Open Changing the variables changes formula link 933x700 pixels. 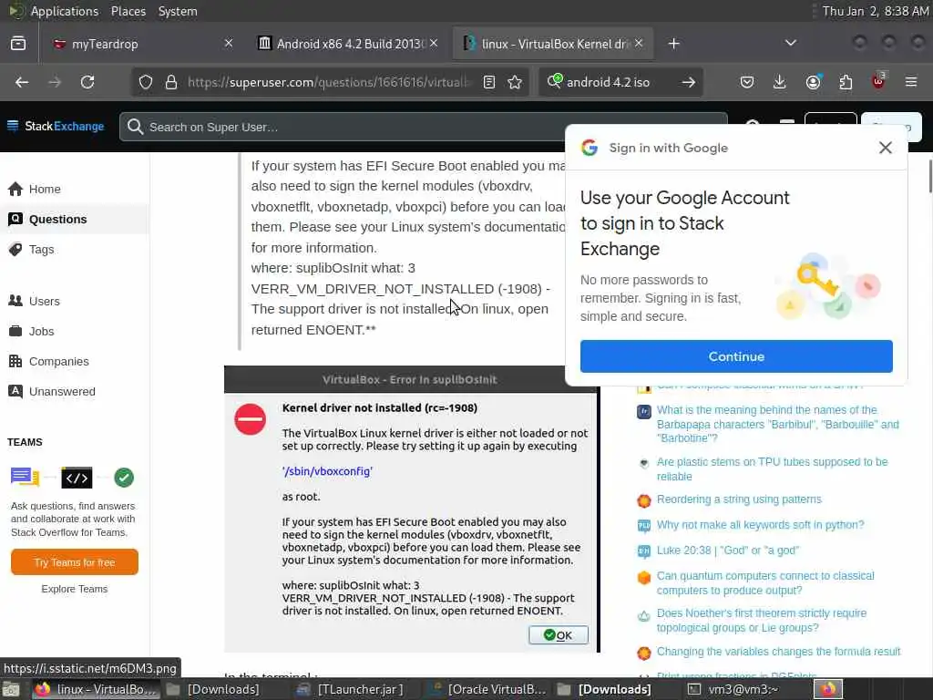pyautogui.click(x=778, y=652)
